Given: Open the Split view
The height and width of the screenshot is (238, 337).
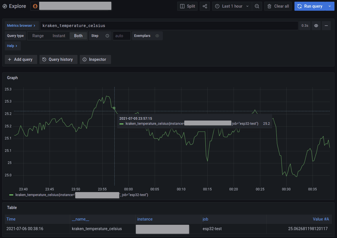Looking at the screenshot, I should click(x=187, y=6).
